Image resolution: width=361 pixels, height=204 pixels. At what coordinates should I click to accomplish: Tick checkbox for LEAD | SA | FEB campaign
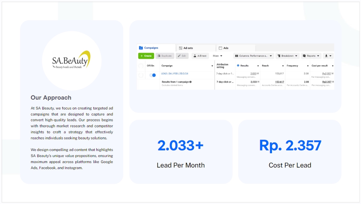[141, 75]
